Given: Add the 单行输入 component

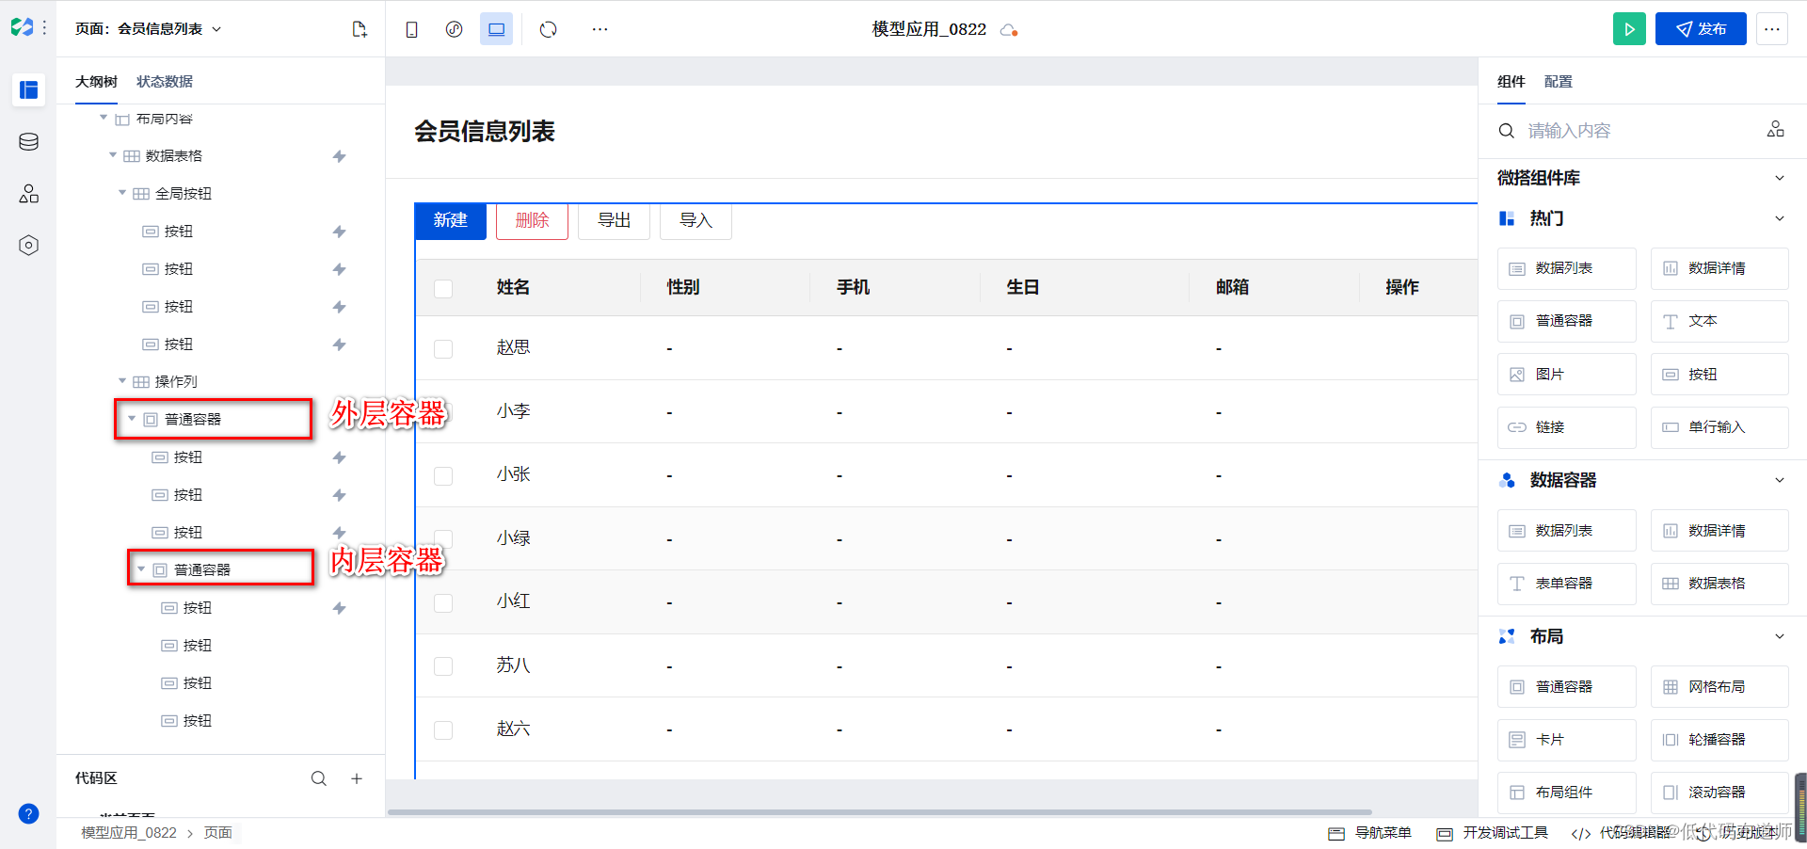Looking at the screenshot, I should click(1719, 427).
